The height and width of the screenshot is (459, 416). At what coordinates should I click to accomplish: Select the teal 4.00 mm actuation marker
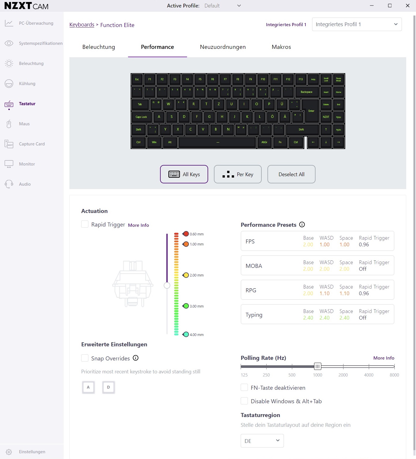[x=186, y=335]
